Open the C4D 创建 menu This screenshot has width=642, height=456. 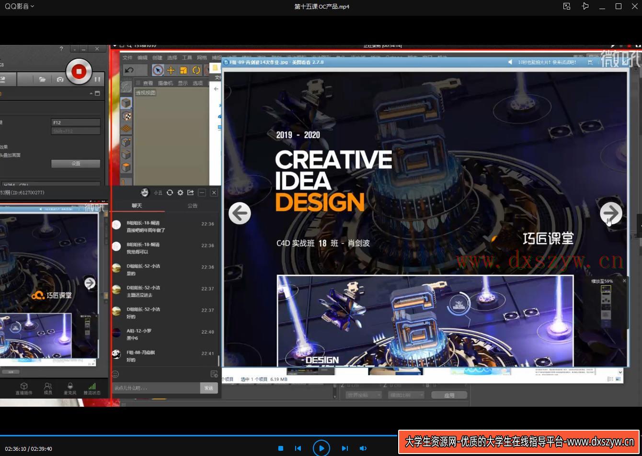157,57
